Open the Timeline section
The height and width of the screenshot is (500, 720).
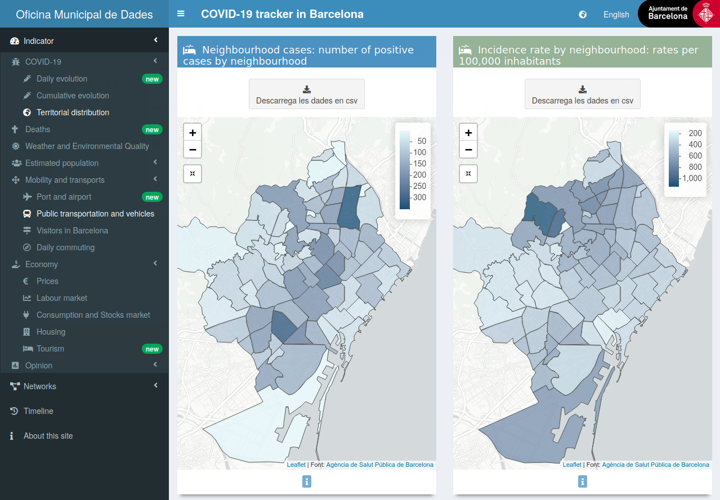point(38,411)
